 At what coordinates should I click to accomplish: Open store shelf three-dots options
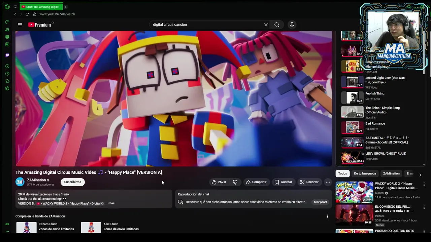[x=327, y=216]
